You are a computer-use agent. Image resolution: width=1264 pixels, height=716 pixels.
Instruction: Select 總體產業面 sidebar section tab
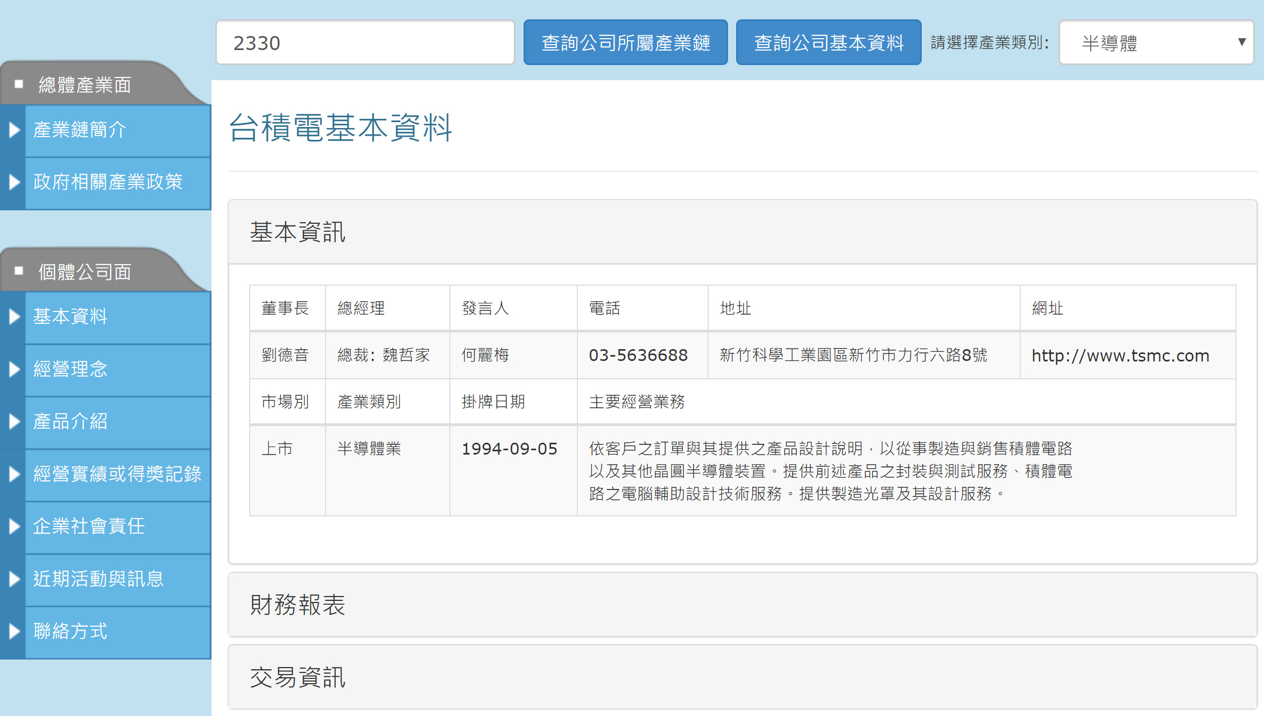click(85, 84)
